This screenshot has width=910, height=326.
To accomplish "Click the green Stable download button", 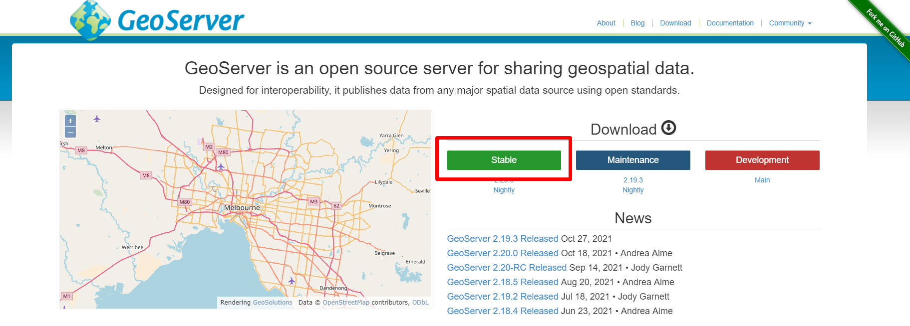I will coord(504,160).
